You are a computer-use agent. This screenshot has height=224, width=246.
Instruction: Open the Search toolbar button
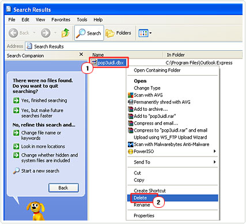(x=89, y=33)
